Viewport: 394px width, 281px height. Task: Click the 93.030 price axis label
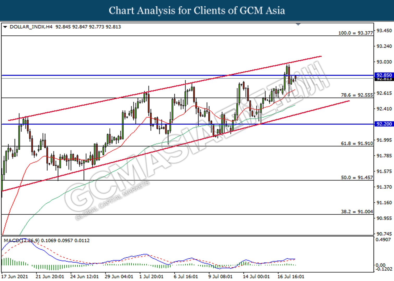pos(384,62)
